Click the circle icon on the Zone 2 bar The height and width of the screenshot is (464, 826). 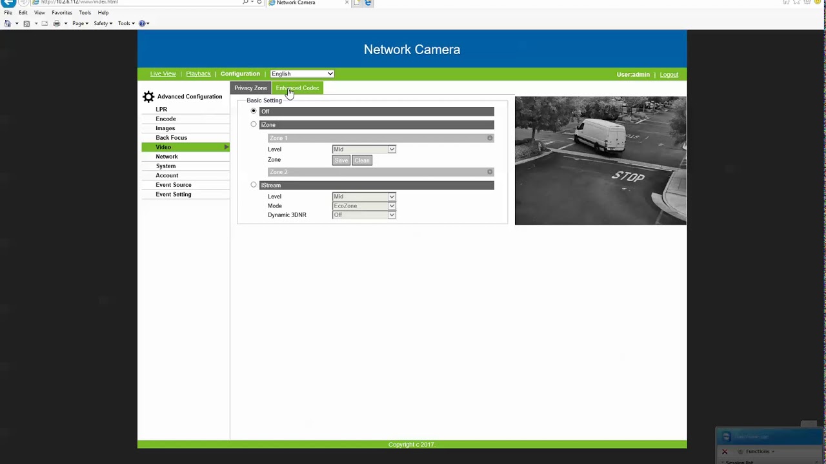pyautogui.click(x=490, y=172)
